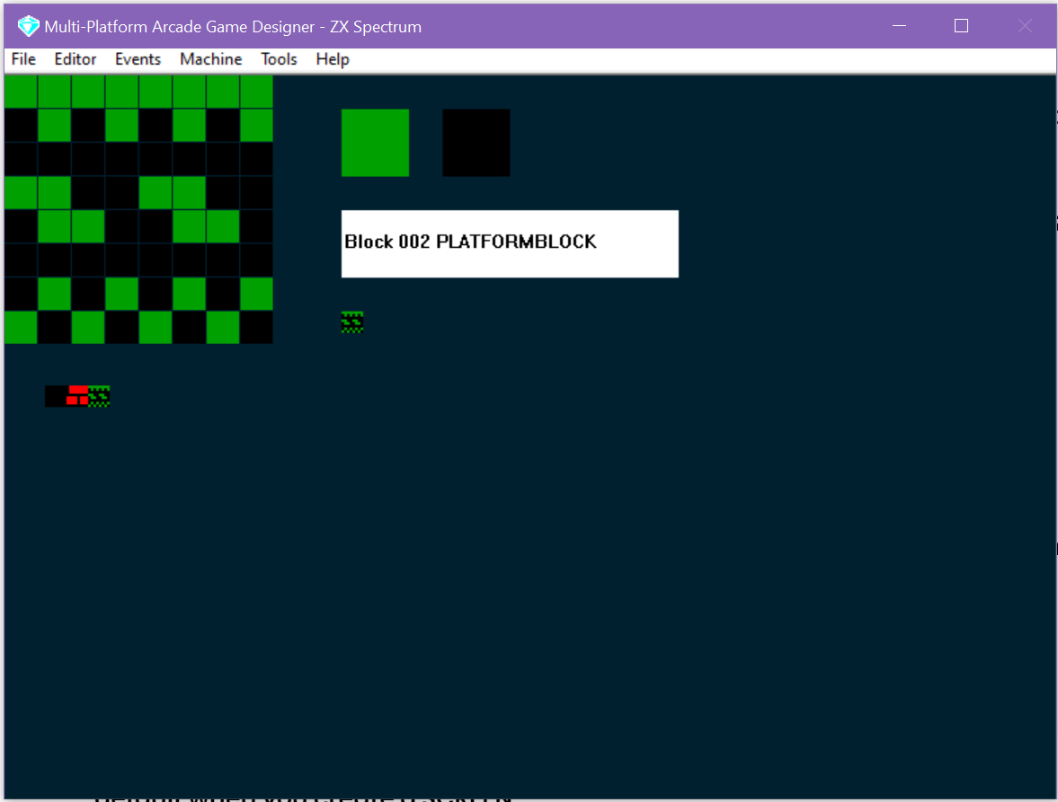Image resolution: width=1058 pixels, height=802 pixels.
Task: Pick the black paper colour swatch
Action: pyautogui.click(x=476, y=143)
